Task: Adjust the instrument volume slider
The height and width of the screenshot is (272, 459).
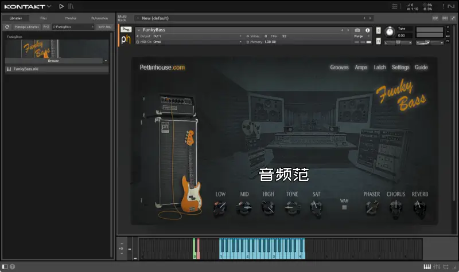Action: [x=429, y=42]
